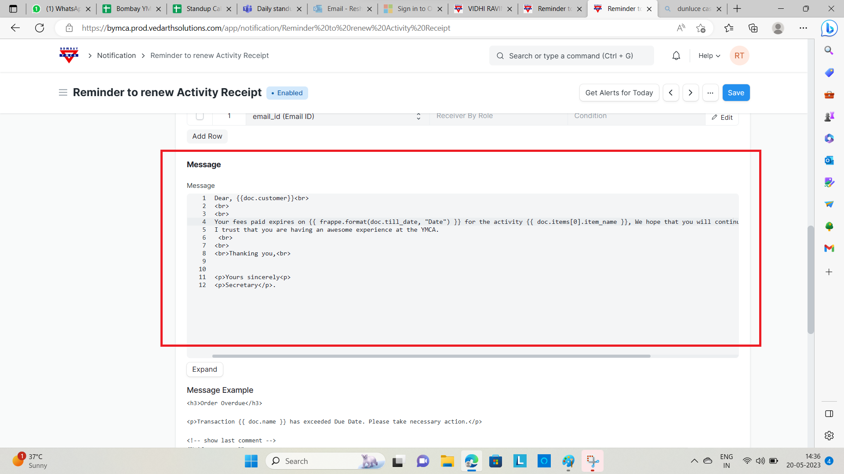Open Bing sidebar icon in Edge
Image resolution: width=844 pixels, height=474 pixels.
point(829,29)
